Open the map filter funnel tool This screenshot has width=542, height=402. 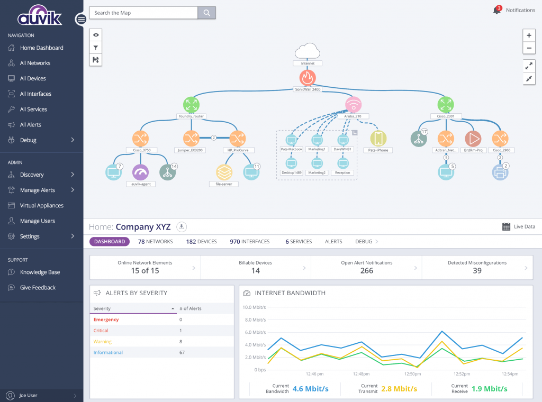click(96, 48)
